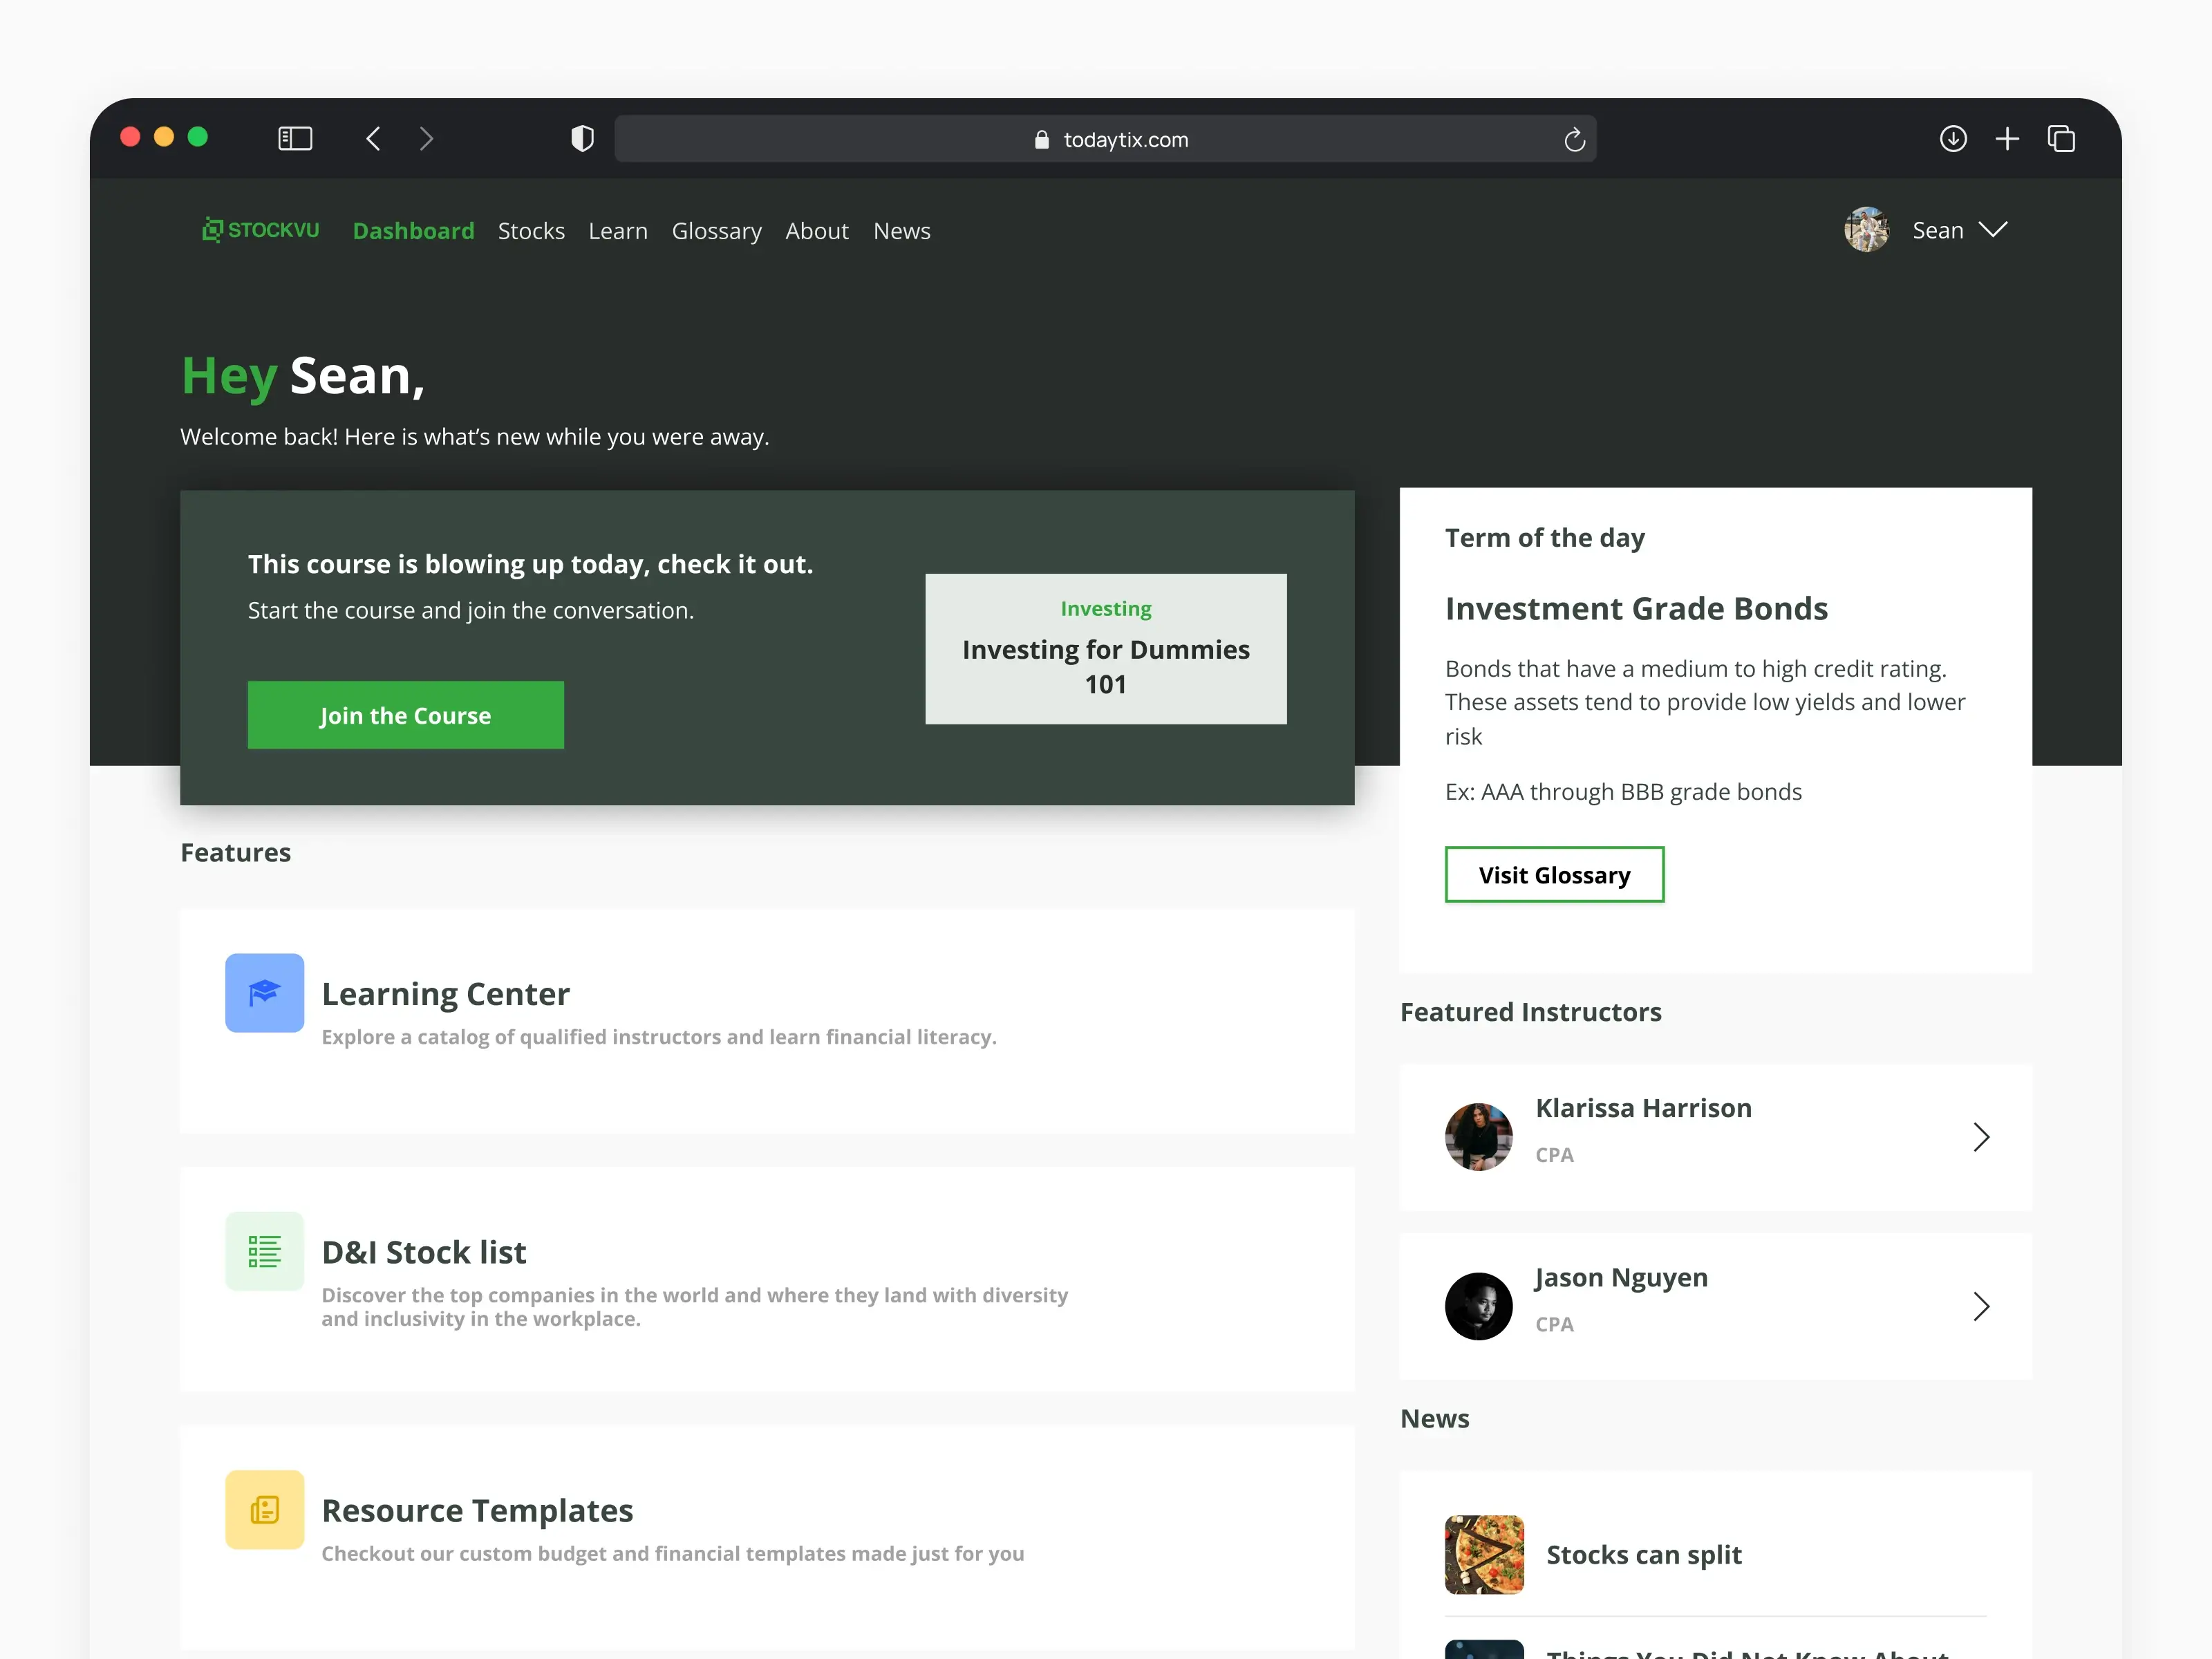Go to the Glossary nav item

[716, 231]
